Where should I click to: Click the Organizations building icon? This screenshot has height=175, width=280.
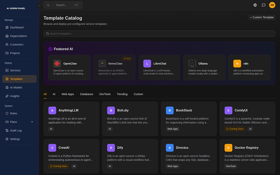click(x=7, y=36)
